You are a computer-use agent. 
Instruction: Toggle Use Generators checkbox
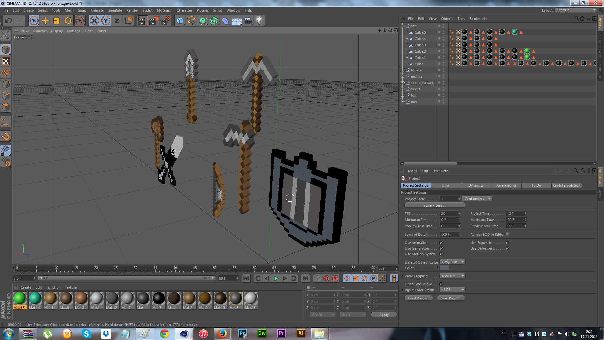pyautogui.click(x=441, y=248)
